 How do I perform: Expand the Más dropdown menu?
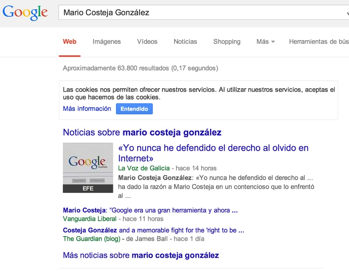click(266, 41)
